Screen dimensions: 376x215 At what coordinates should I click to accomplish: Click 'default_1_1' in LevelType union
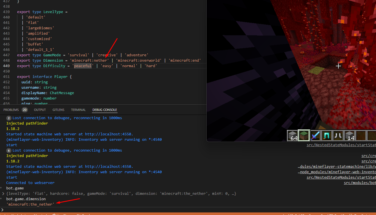tap(40, 50)
